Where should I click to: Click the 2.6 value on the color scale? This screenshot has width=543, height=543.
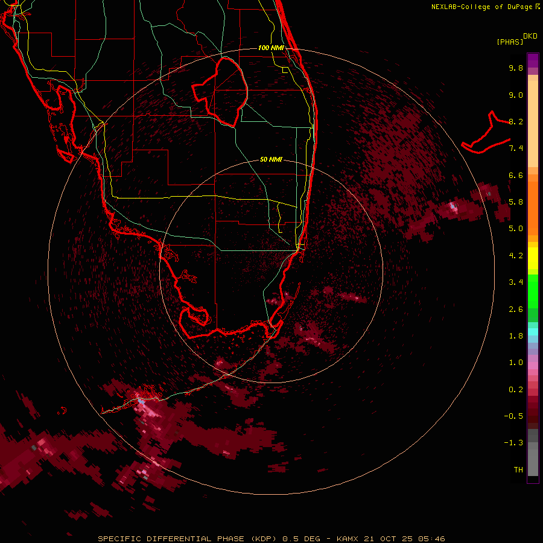point(516,310)
